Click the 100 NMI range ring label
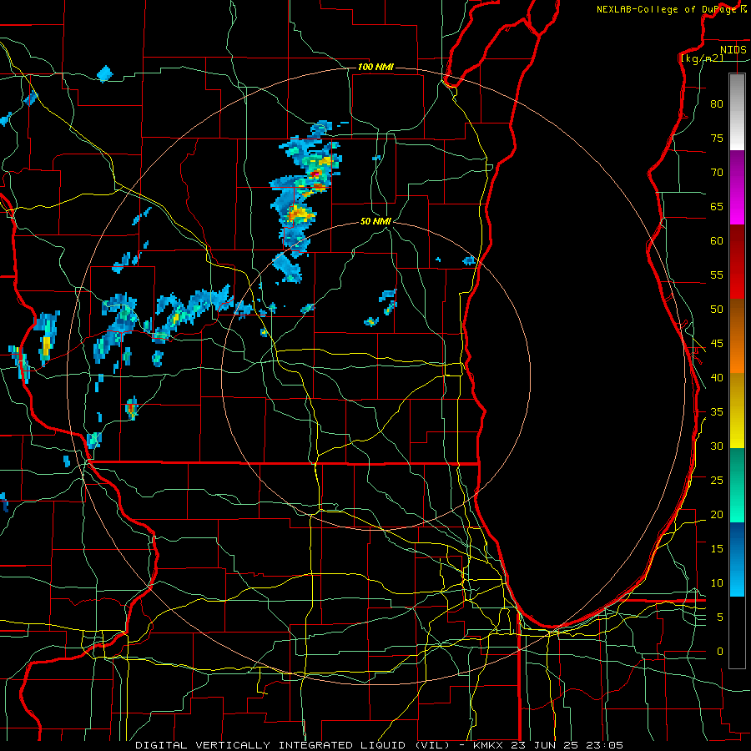This screenshot has width=751, height=751. coord(376,67)
